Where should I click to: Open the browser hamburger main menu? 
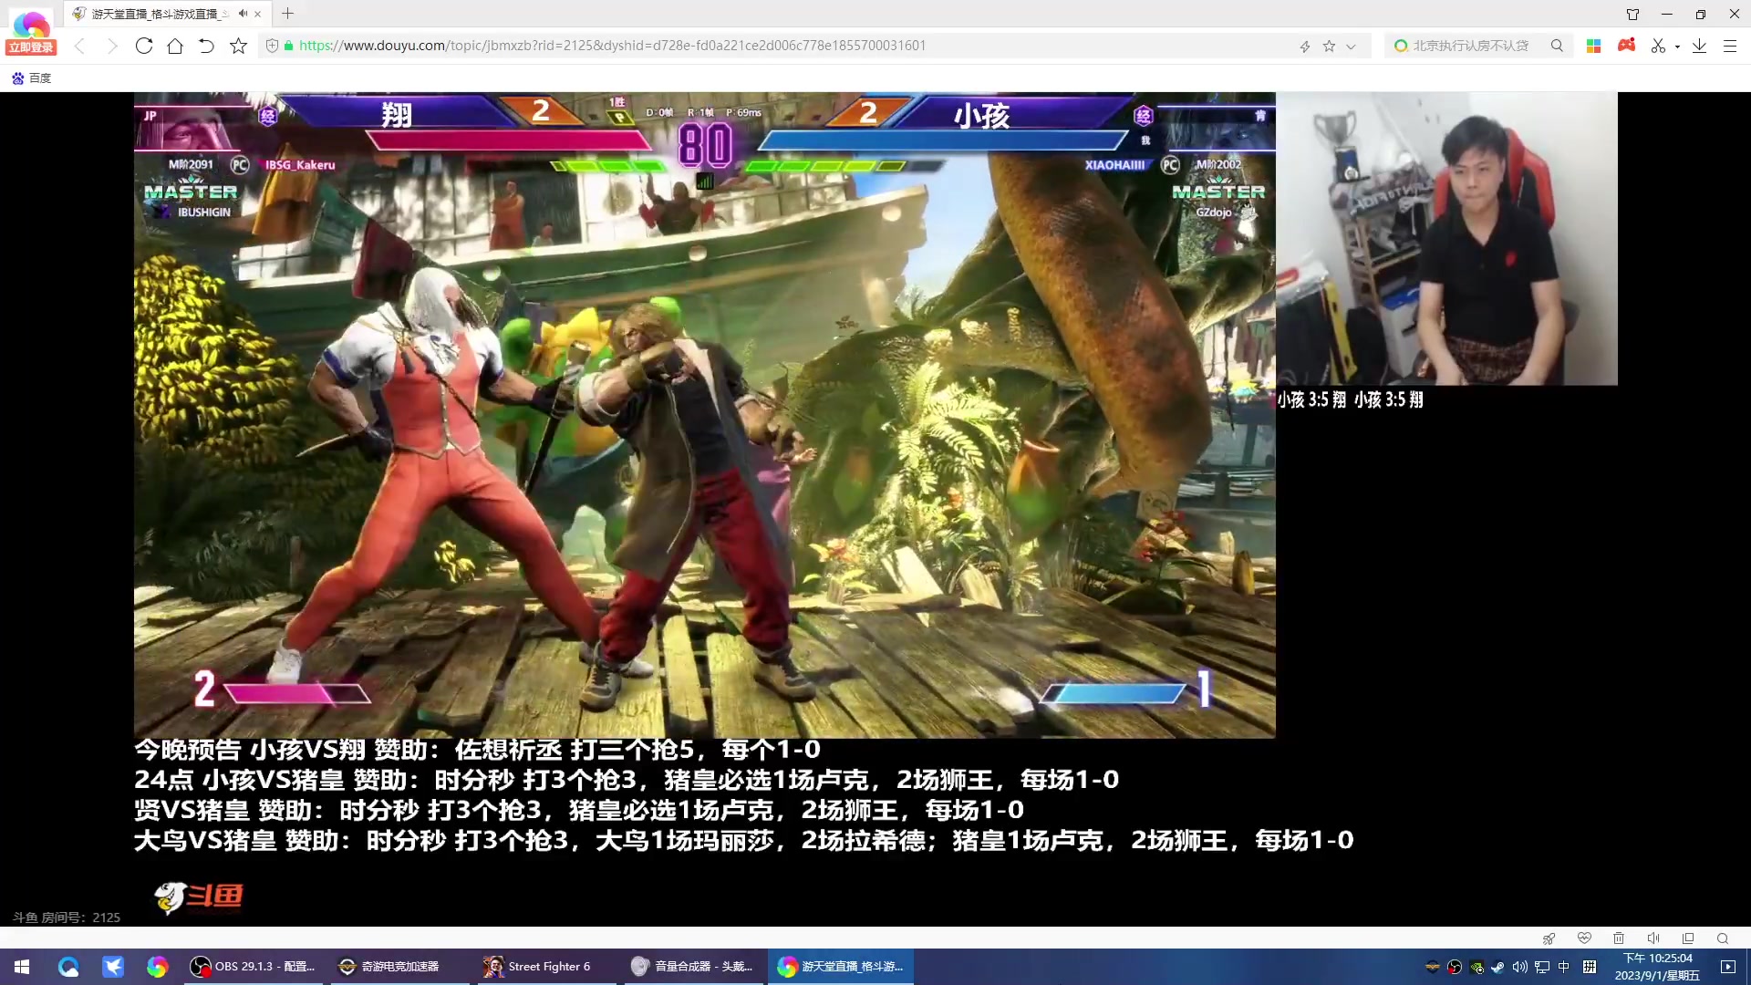1730,46
